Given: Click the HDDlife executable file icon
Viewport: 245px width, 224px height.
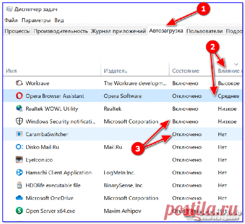Looking at the screenshot, I should click(x=19, y=185).
